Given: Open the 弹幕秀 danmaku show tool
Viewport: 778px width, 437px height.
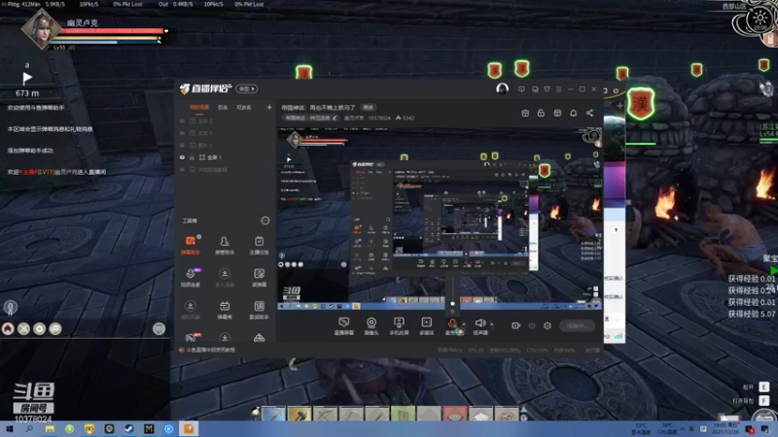Looking at the screenshot, I should coord(225,310).
